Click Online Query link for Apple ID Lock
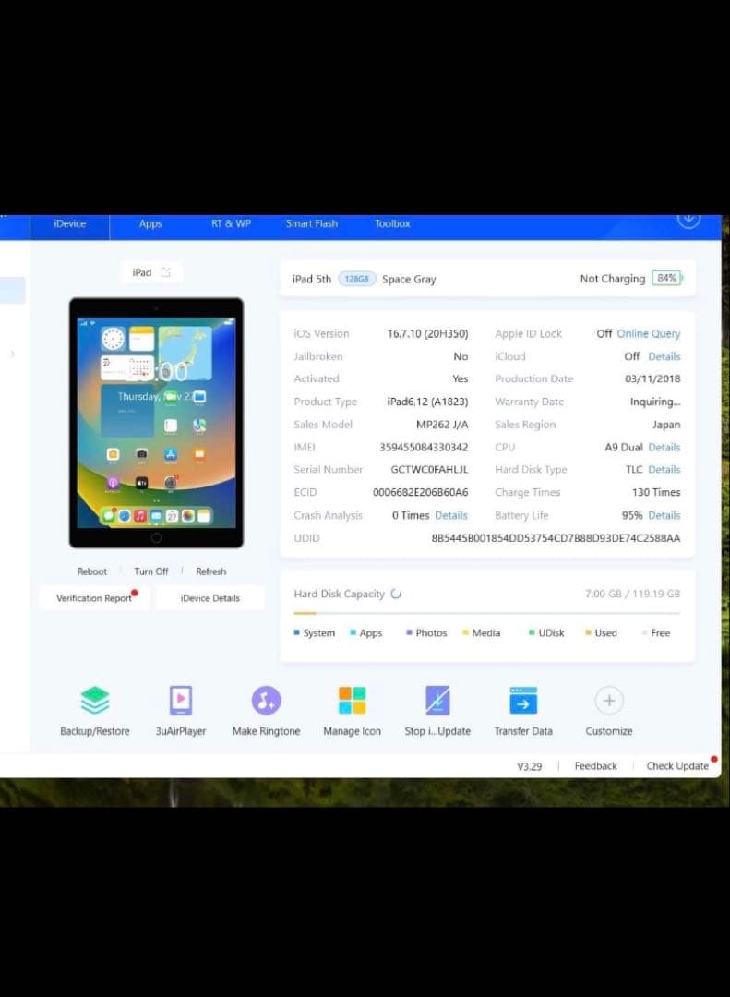730x997 pixels. (x=649, y=334)
